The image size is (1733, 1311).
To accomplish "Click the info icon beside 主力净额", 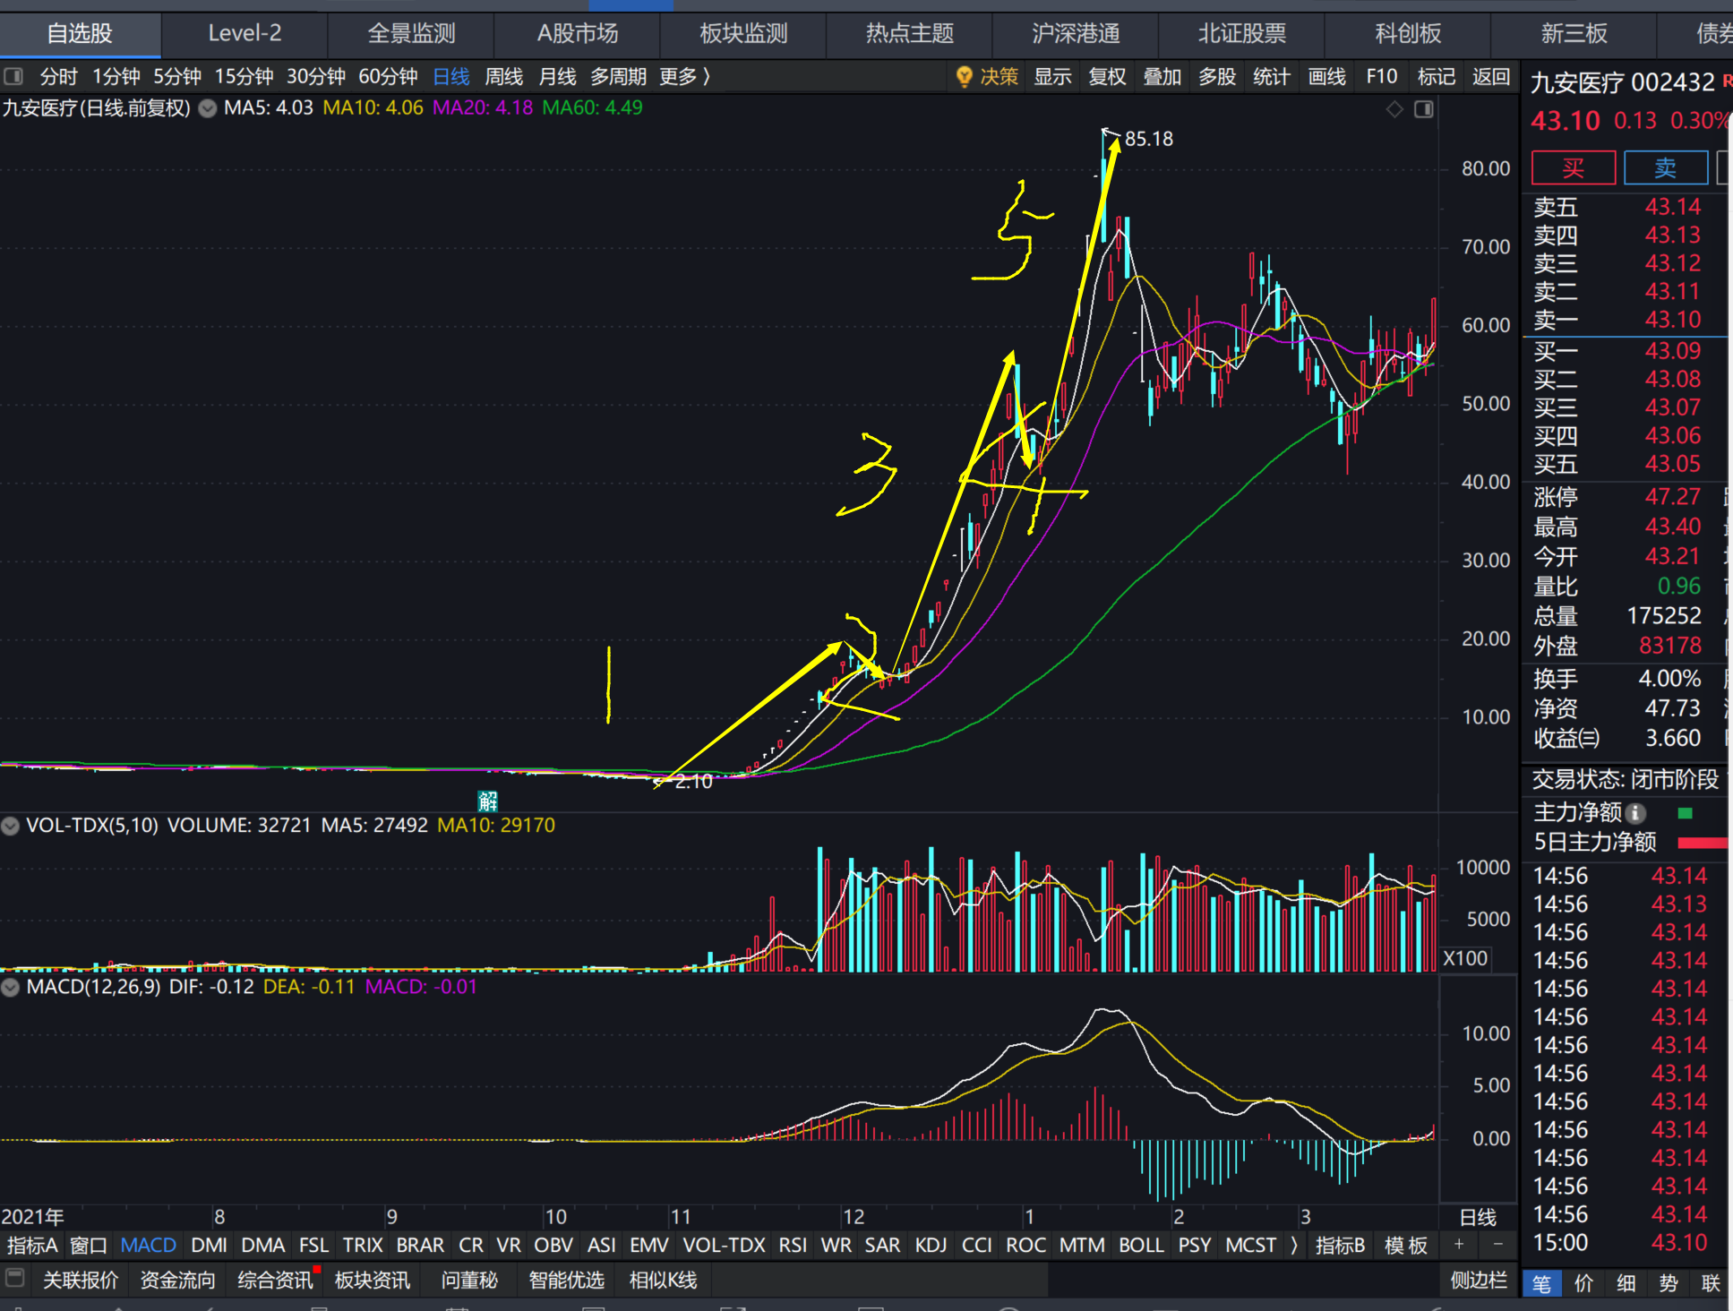I will [1635, 813].
